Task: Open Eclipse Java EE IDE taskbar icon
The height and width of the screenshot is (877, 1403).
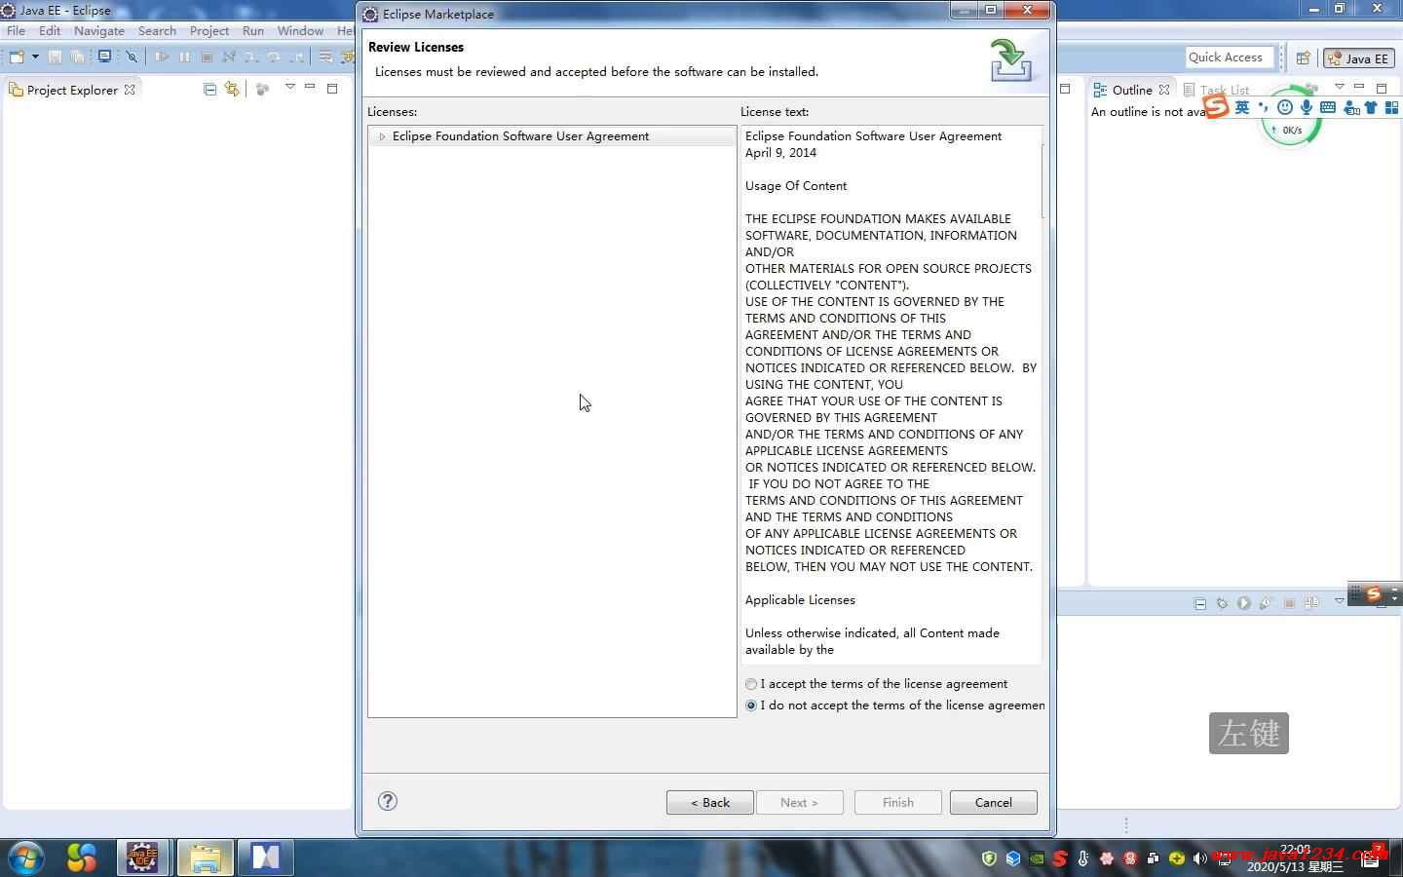Action: tap(142, 858)
